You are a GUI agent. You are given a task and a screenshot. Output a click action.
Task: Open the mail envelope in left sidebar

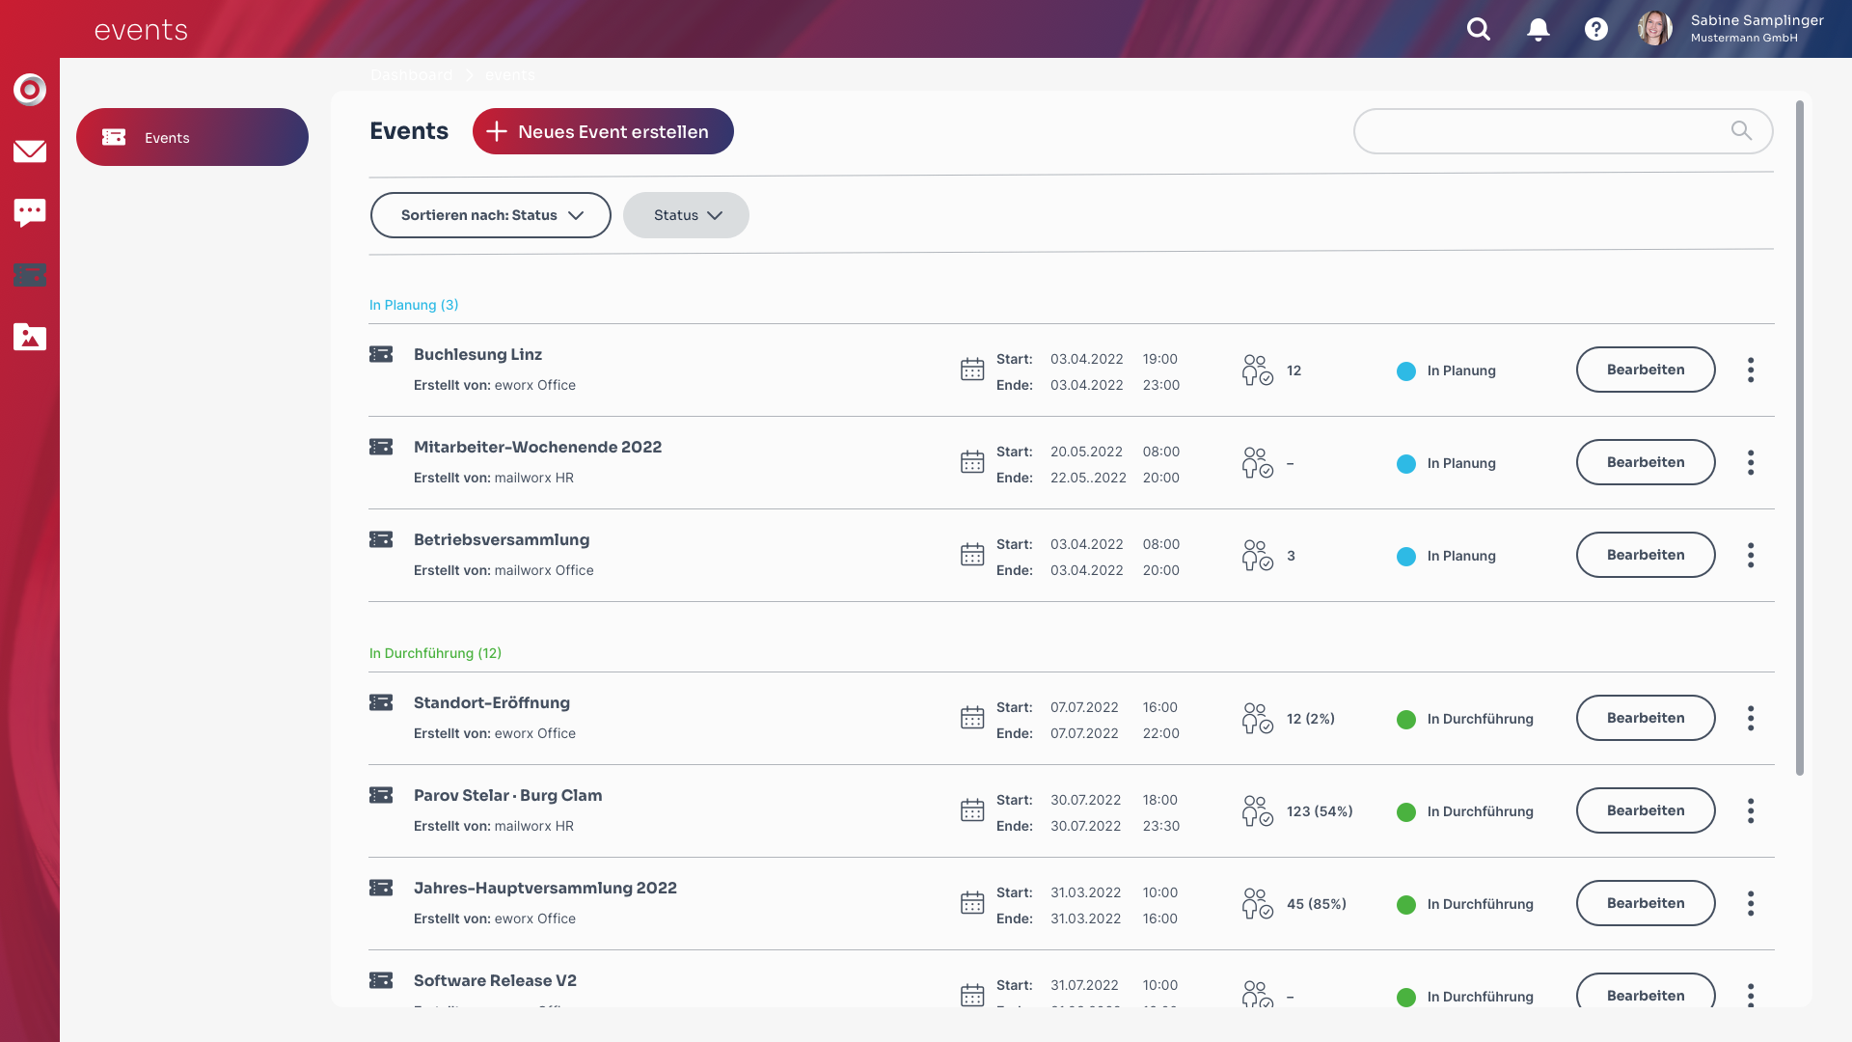pos(30,151)
